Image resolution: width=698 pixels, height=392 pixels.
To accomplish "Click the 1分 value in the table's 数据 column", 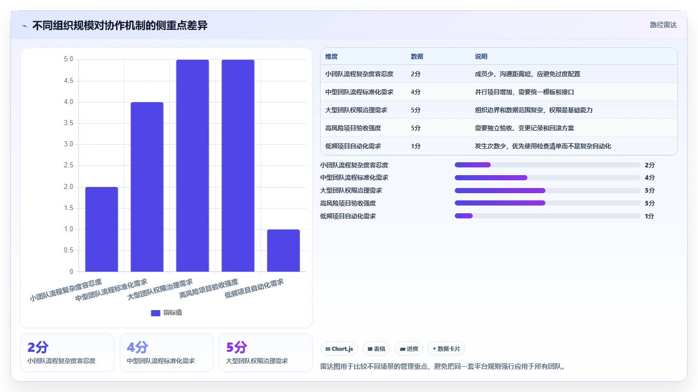I will 416,146.
